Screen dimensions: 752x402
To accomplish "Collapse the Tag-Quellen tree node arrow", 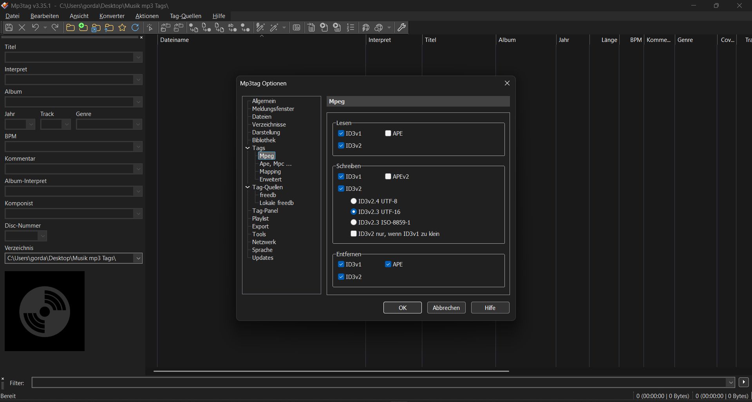I will pyautogui.click(x=248, y=187).
